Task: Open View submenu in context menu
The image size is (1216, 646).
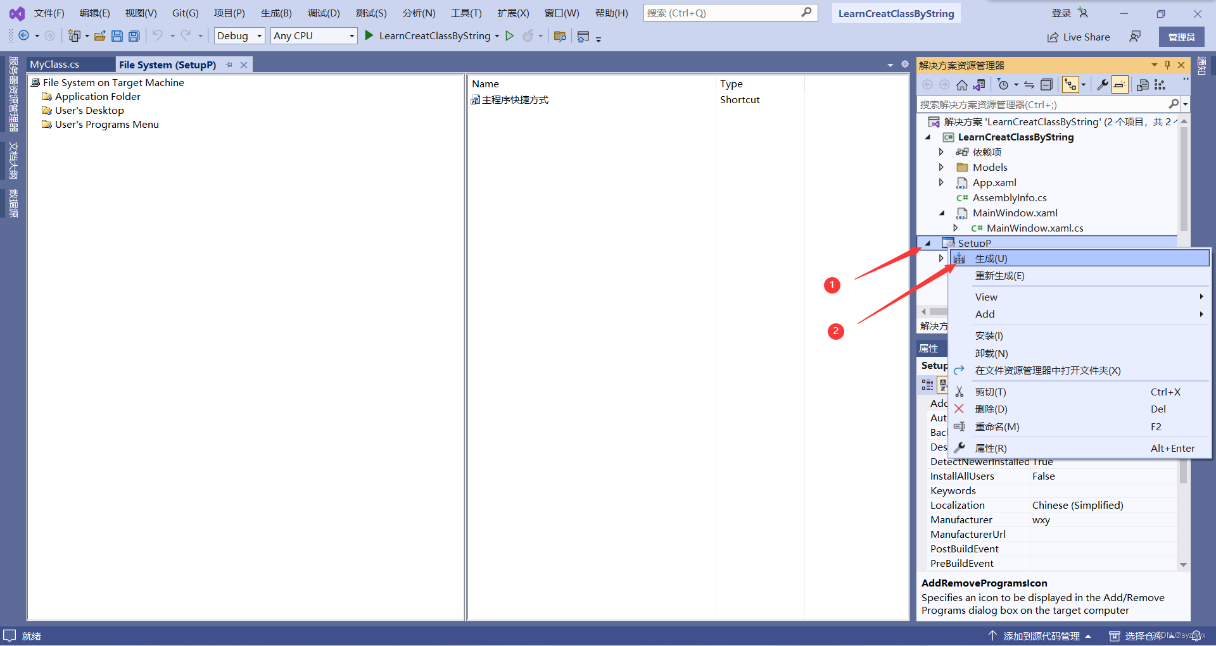Action: click(1079, 297)
